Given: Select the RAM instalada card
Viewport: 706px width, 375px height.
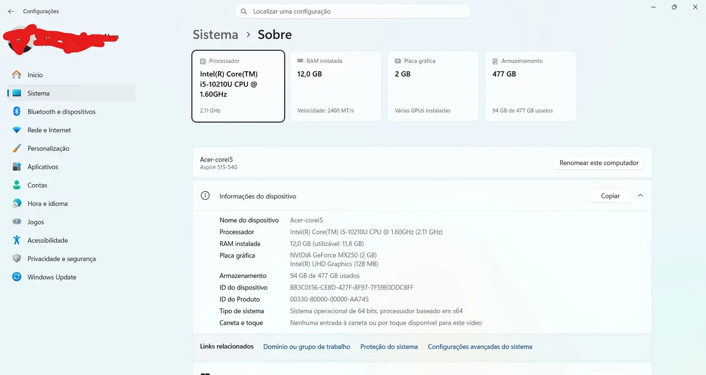Looking at the screenshot, I should coord(335,86).
